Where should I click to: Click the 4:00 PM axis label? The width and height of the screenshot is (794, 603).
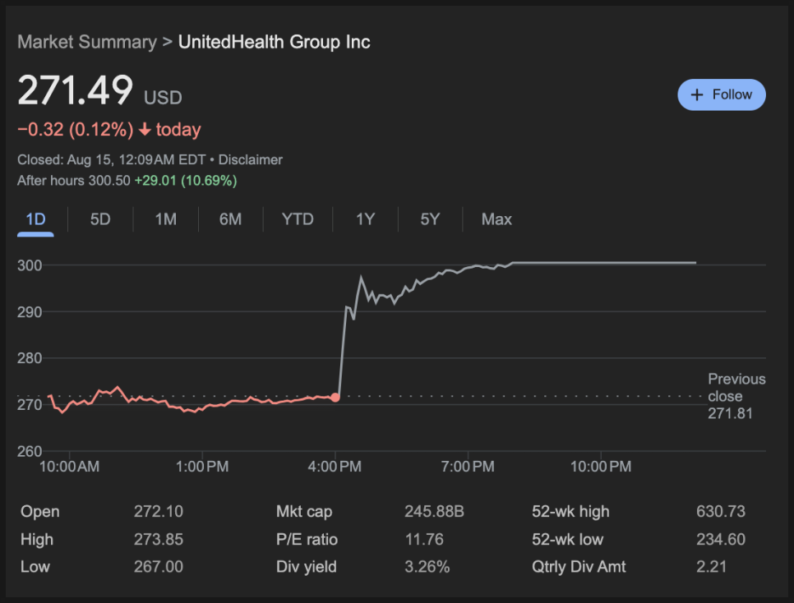coord(335,467)
